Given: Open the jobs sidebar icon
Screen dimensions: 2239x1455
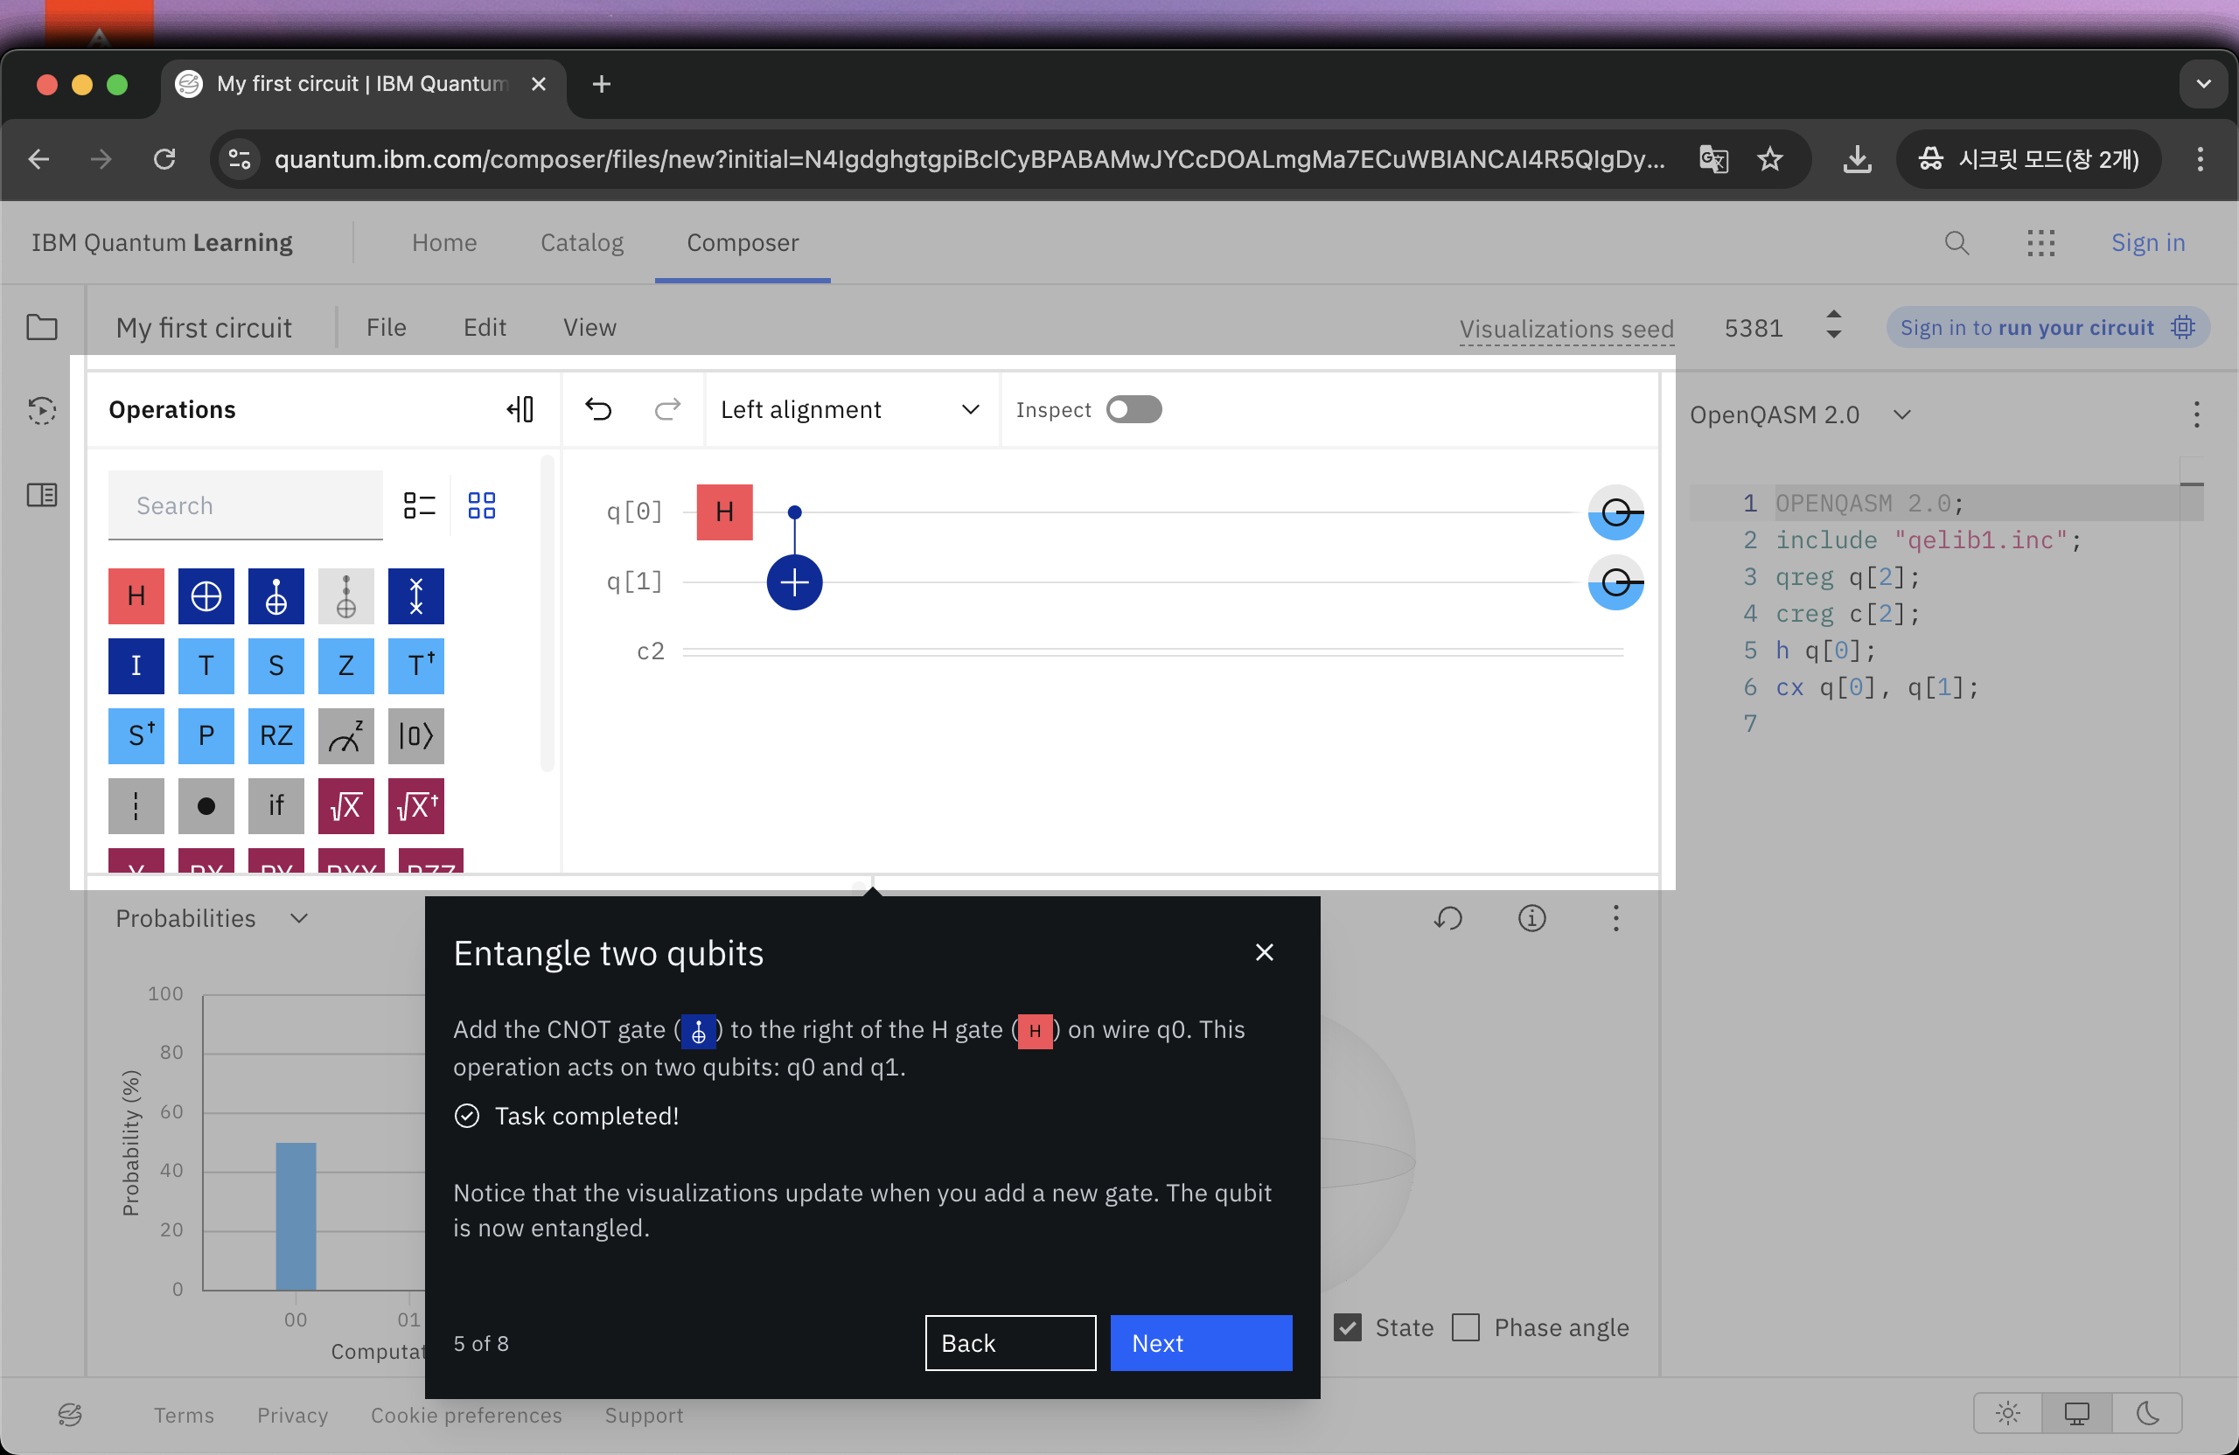Looking at the screenshot, I should click(x=42, y=410).
